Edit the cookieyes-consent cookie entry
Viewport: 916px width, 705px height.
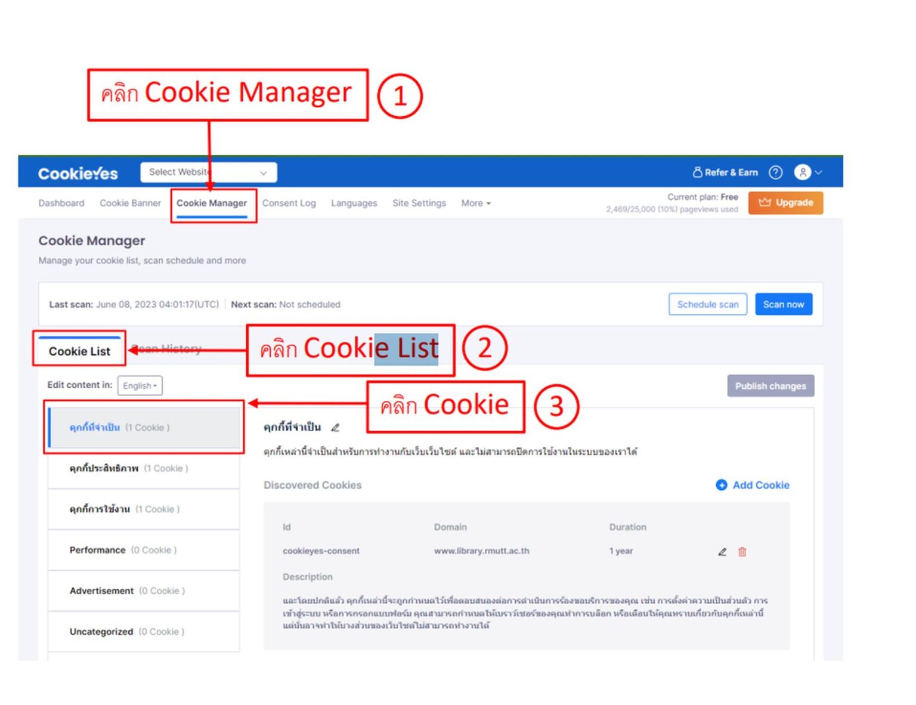[722, 552]
